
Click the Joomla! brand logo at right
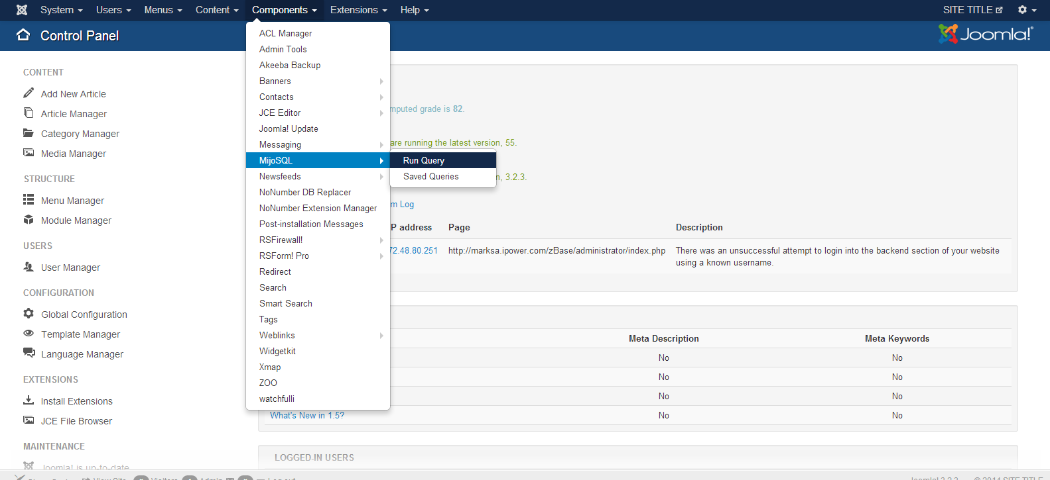click(986, 34)
